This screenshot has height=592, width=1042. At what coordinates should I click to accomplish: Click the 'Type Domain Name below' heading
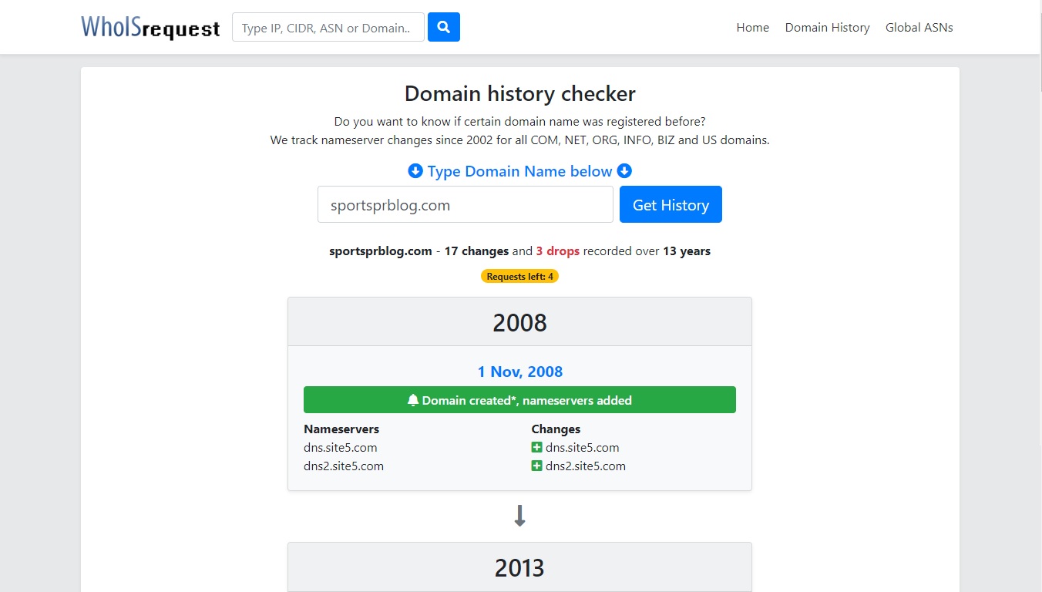coord(520,171)
